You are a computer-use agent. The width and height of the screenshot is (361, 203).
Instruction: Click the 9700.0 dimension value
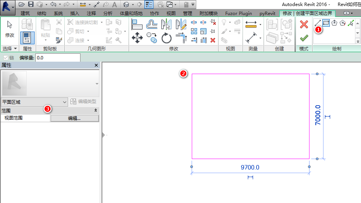[250, 167]
